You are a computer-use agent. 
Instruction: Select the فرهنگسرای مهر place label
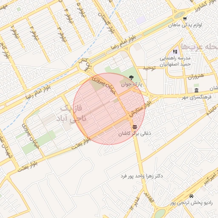pos(197,97)
